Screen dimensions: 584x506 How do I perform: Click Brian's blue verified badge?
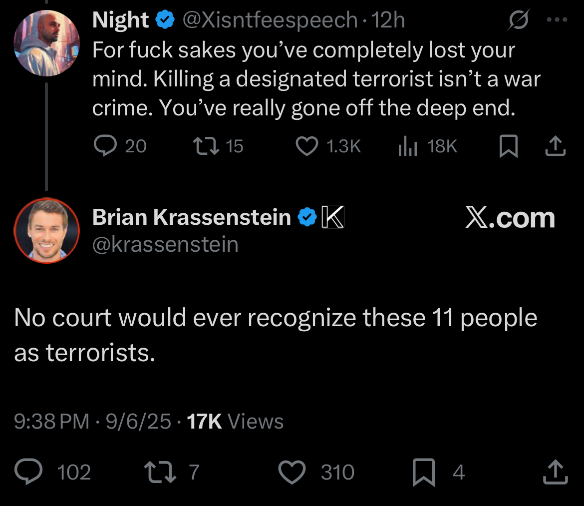coord(307,217)
